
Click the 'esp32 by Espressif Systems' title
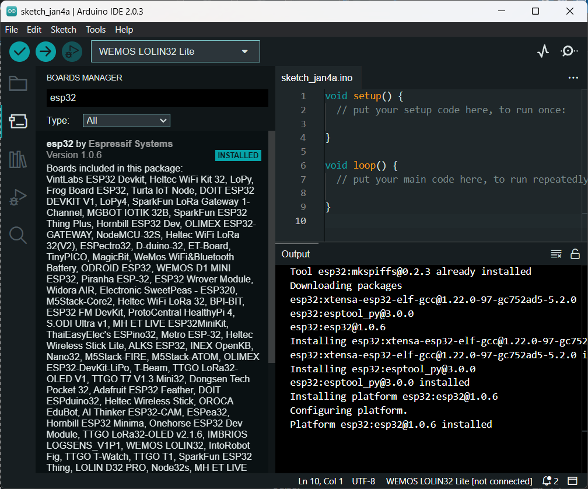click(110, 144)
